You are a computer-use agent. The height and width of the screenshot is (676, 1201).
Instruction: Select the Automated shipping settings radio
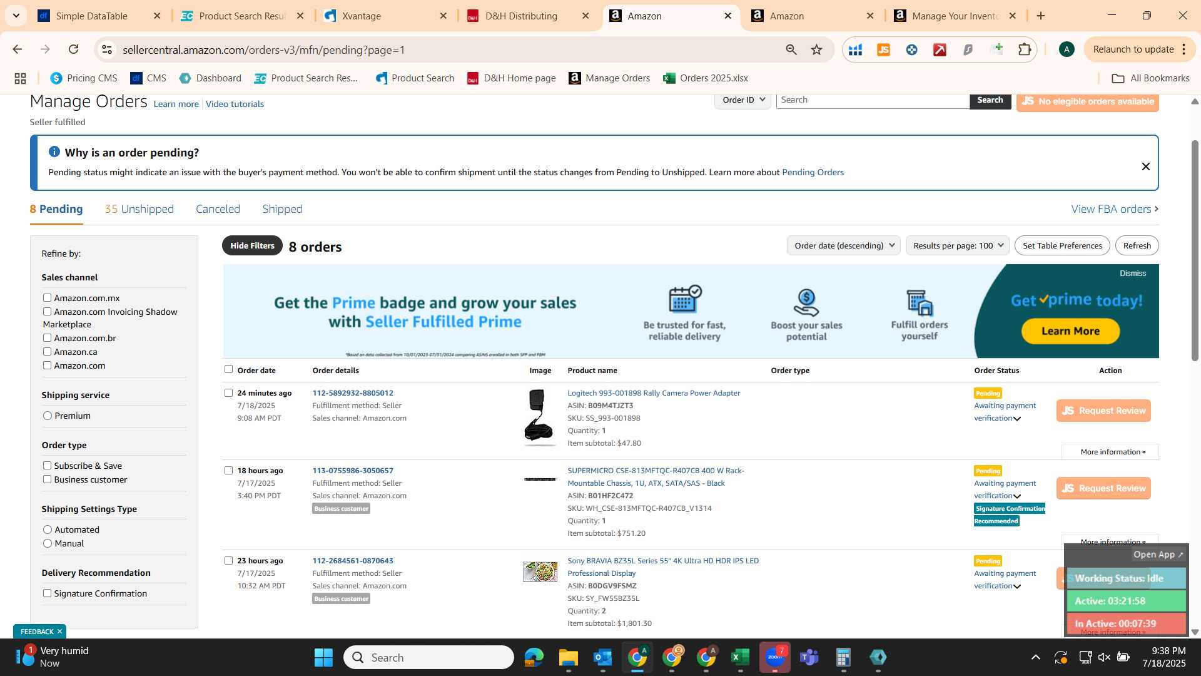pos(48,530)
